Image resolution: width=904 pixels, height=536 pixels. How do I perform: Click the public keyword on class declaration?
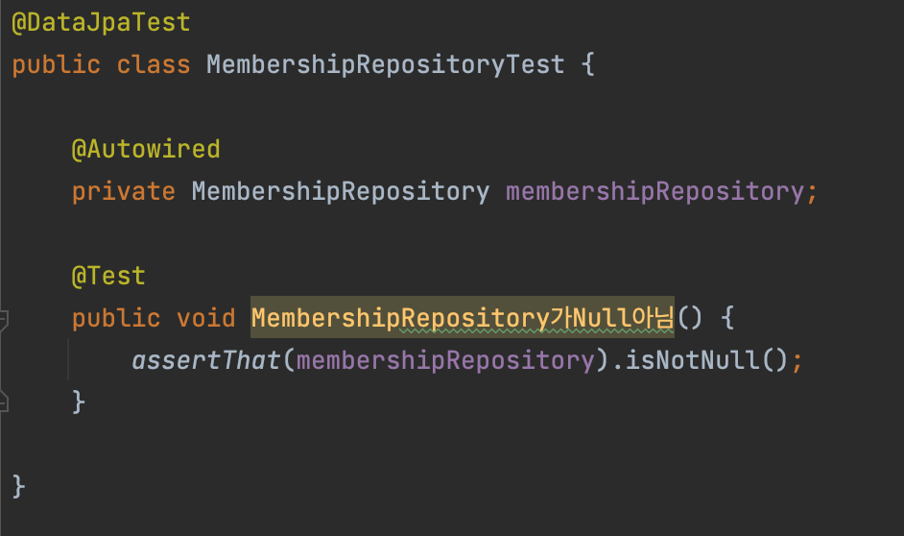[56, 64]
